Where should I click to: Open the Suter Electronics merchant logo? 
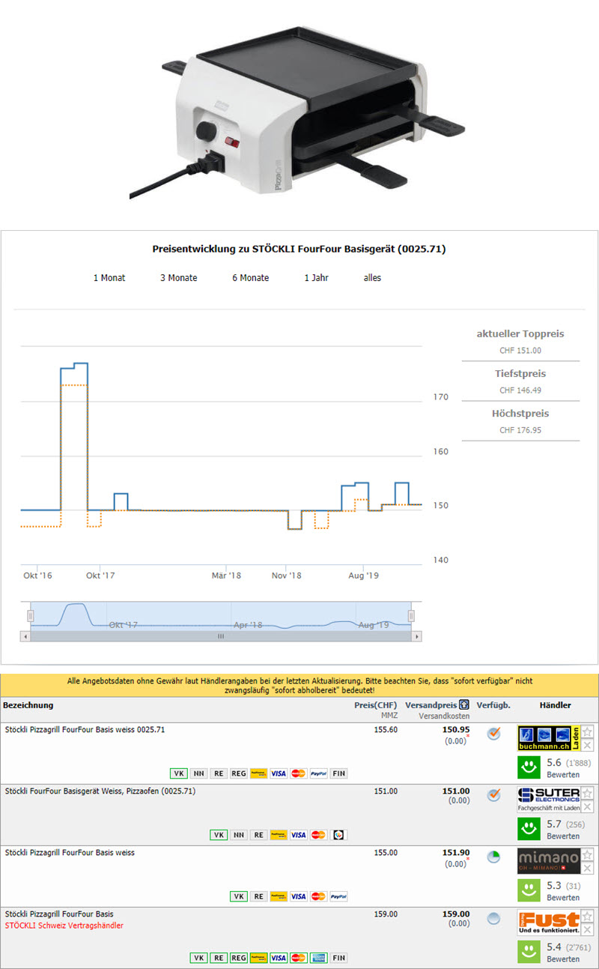click(x=548, y=800)
